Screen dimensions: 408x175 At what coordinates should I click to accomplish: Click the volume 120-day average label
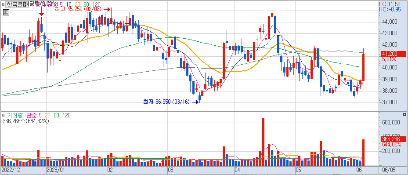click(66, 115)
